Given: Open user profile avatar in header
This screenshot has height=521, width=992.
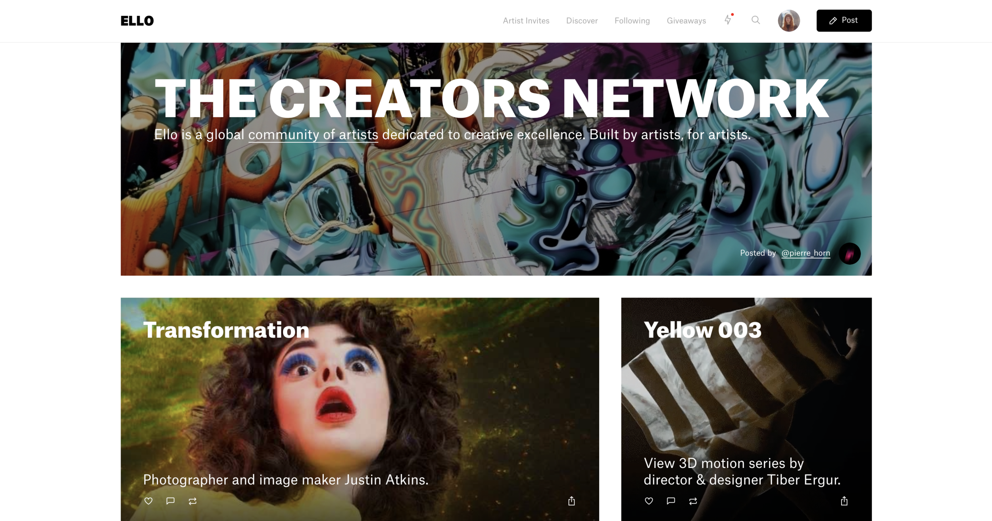Looking at the screenshot, I should [789, 21].
